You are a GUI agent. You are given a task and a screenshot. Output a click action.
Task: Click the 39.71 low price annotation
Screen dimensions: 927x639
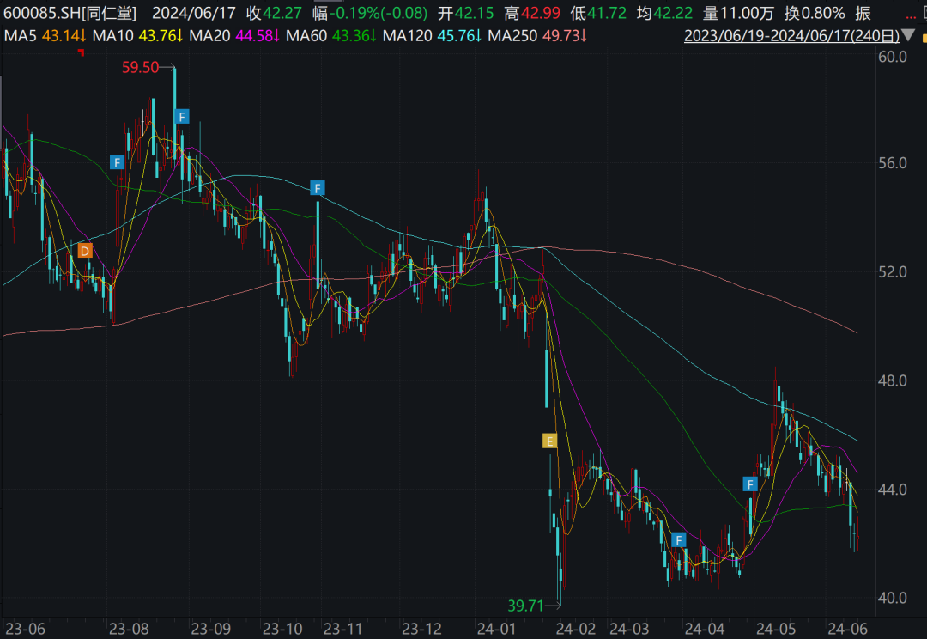[x=525, y=606]
